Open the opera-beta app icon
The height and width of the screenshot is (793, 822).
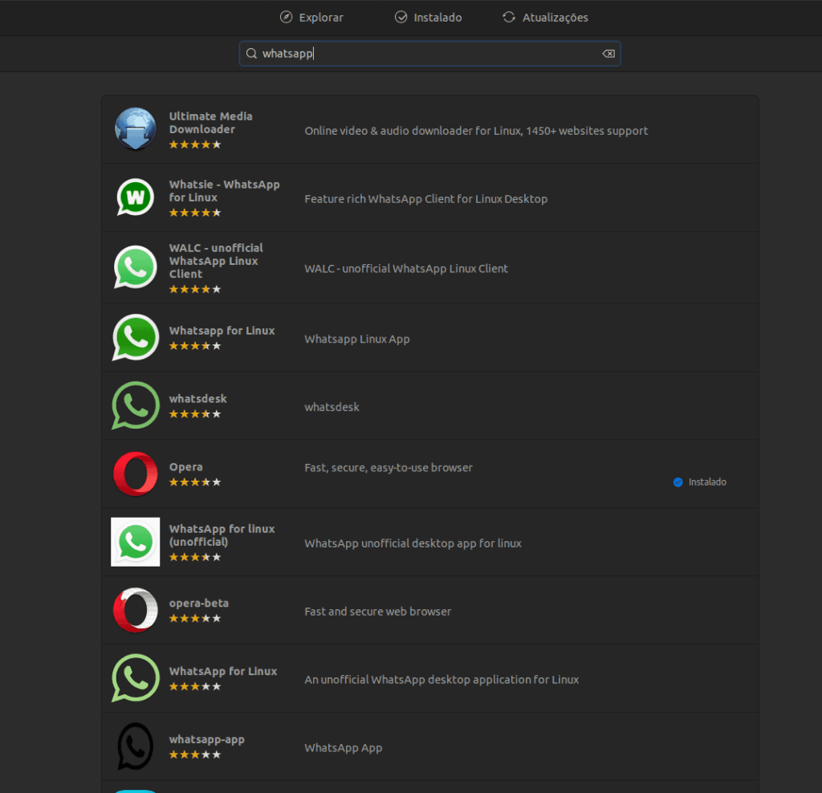click(135, 610)
